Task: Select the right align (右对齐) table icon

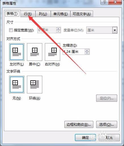Action: 52,52
